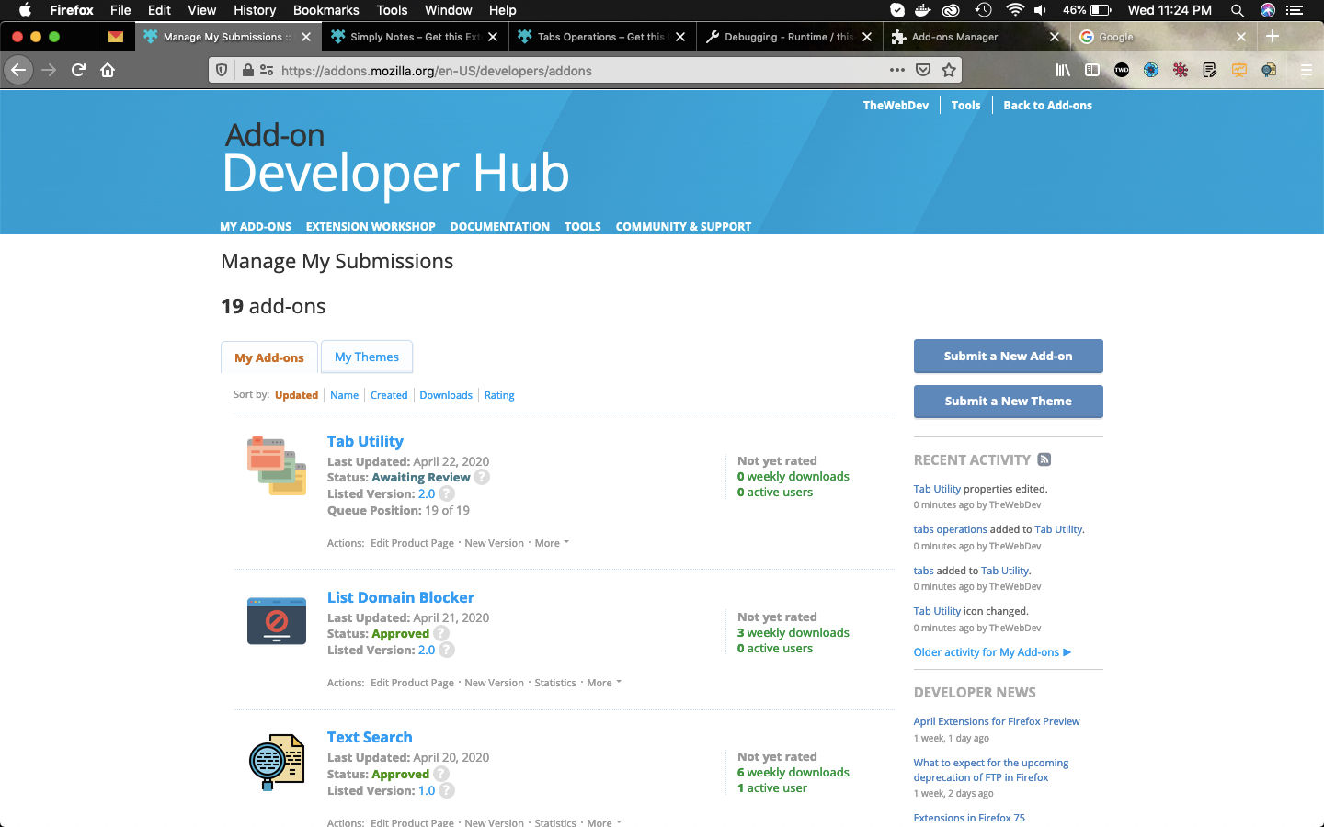
Task: Close the Tabs Operations browser tab
Action: tap(680, 37)
